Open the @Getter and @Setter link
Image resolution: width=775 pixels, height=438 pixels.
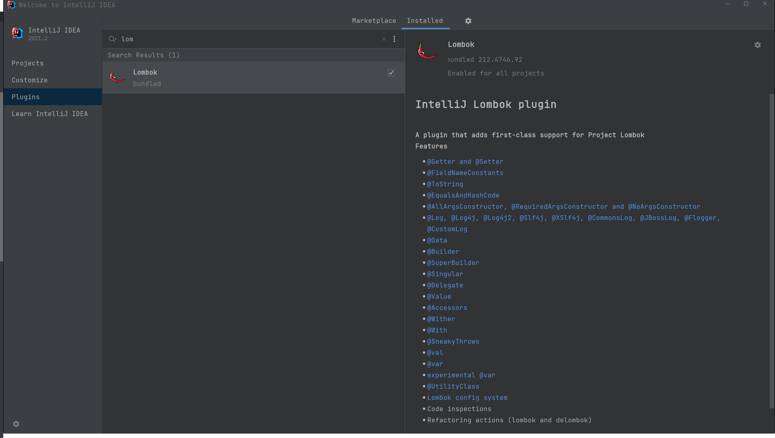[x=465, y=162]
